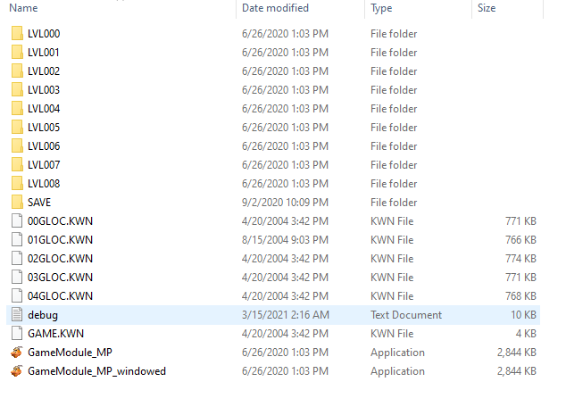Select the LVL008 folder name

coord(44,184)
